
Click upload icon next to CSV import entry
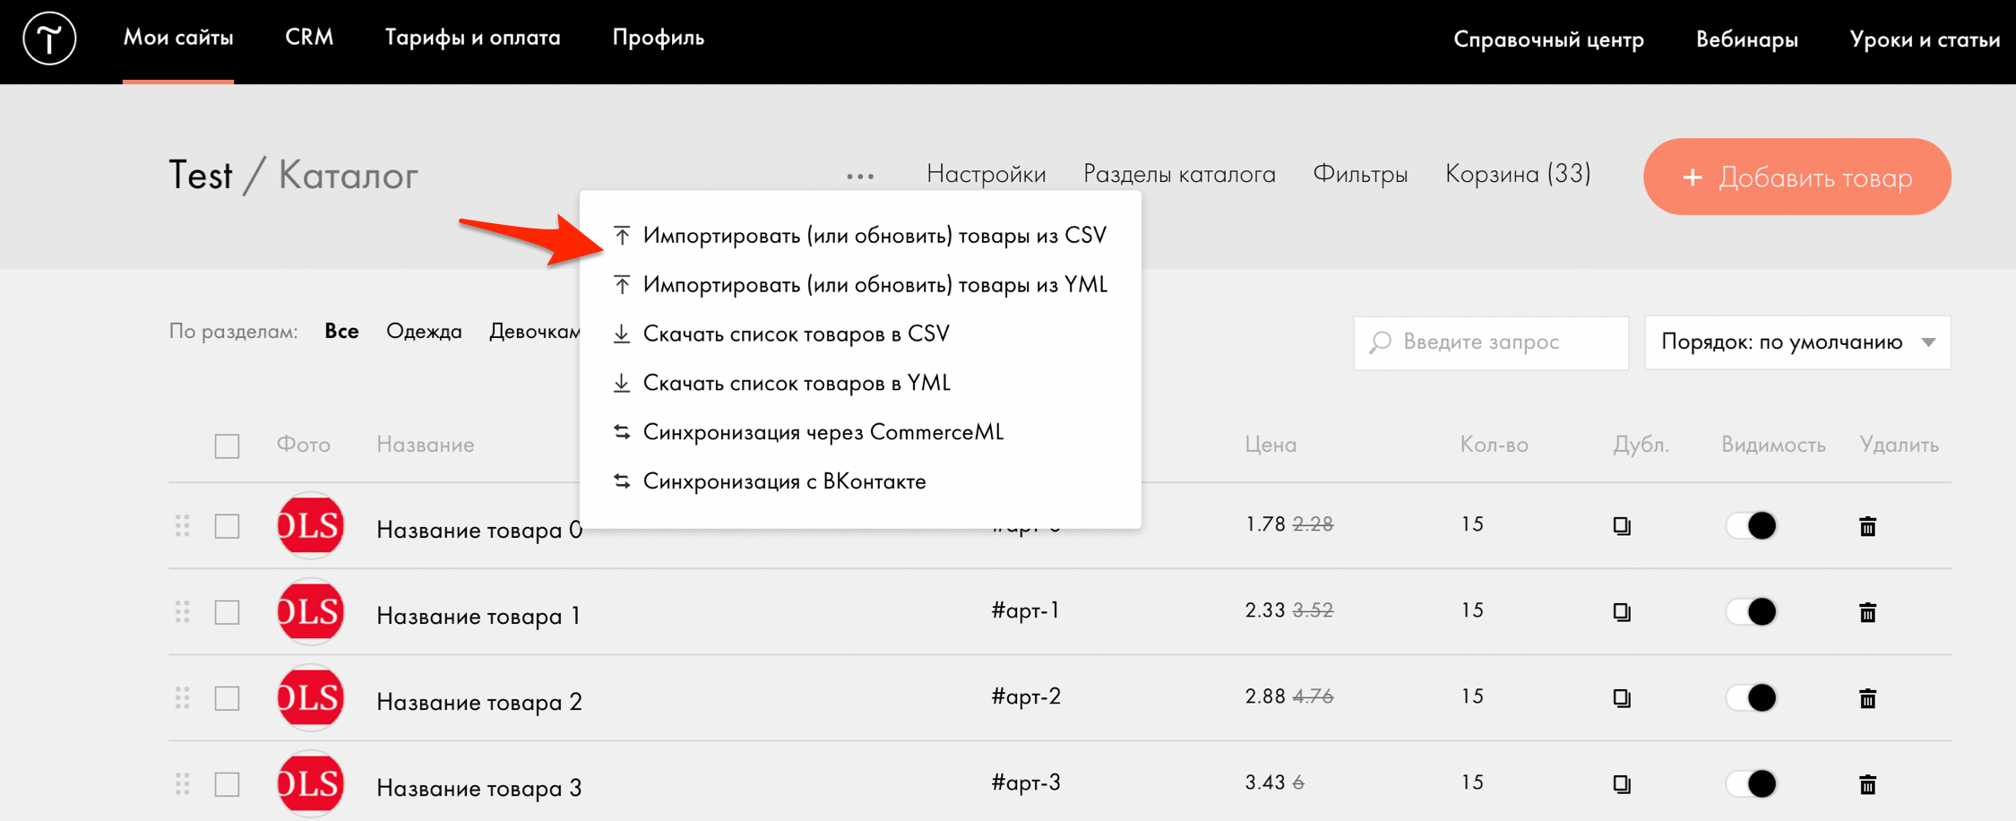(x=621, y=234)
